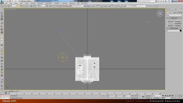This screenshot has width=183, height=103.
Task: Select the Shapes category icon
Action: [170, 13]
